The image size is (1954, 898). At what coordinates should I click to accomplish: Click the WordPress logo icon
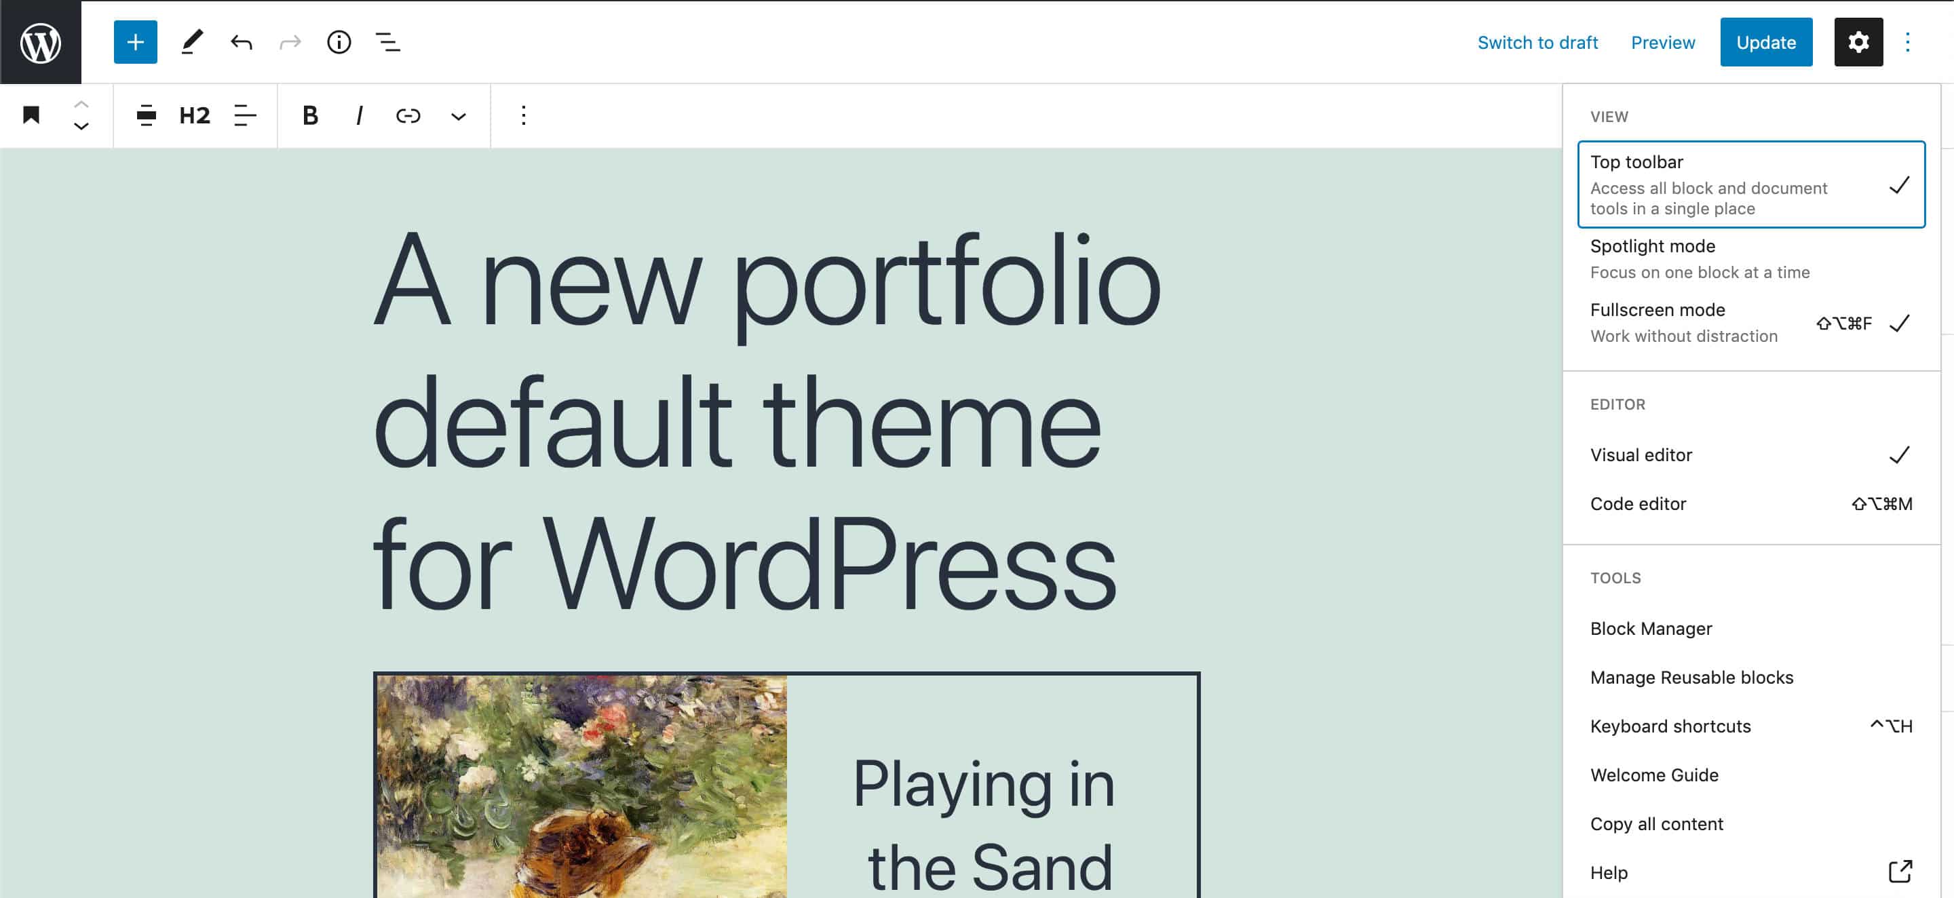41,41
